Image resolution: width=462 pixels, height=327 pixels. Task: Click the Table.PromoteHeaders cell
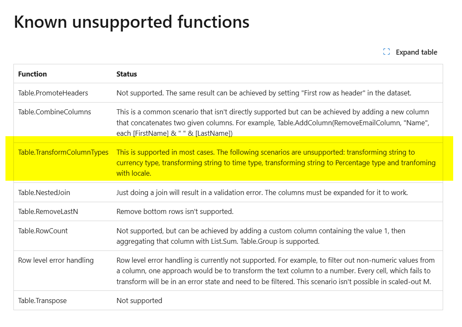(x=53, y=93)
